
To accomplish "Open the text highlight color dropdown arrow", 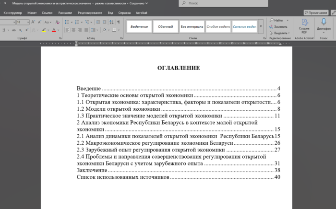I will tap(48, 30).
